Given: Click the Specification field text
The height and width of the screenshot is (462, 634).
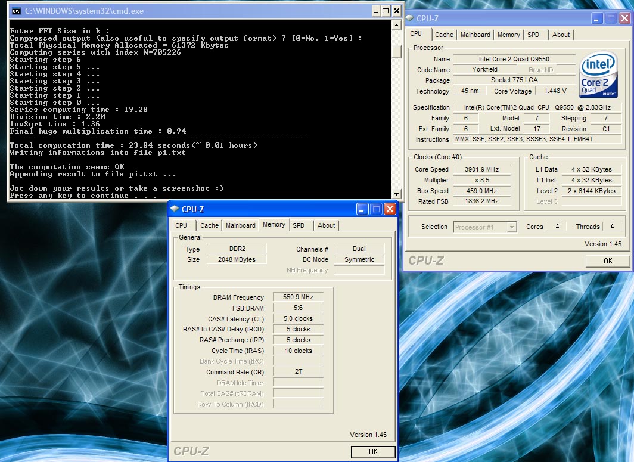Looking at the screenshot, I should [x=537, y=108].
